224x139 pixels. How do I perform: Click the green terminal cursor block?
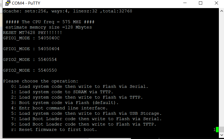point(217,130)
